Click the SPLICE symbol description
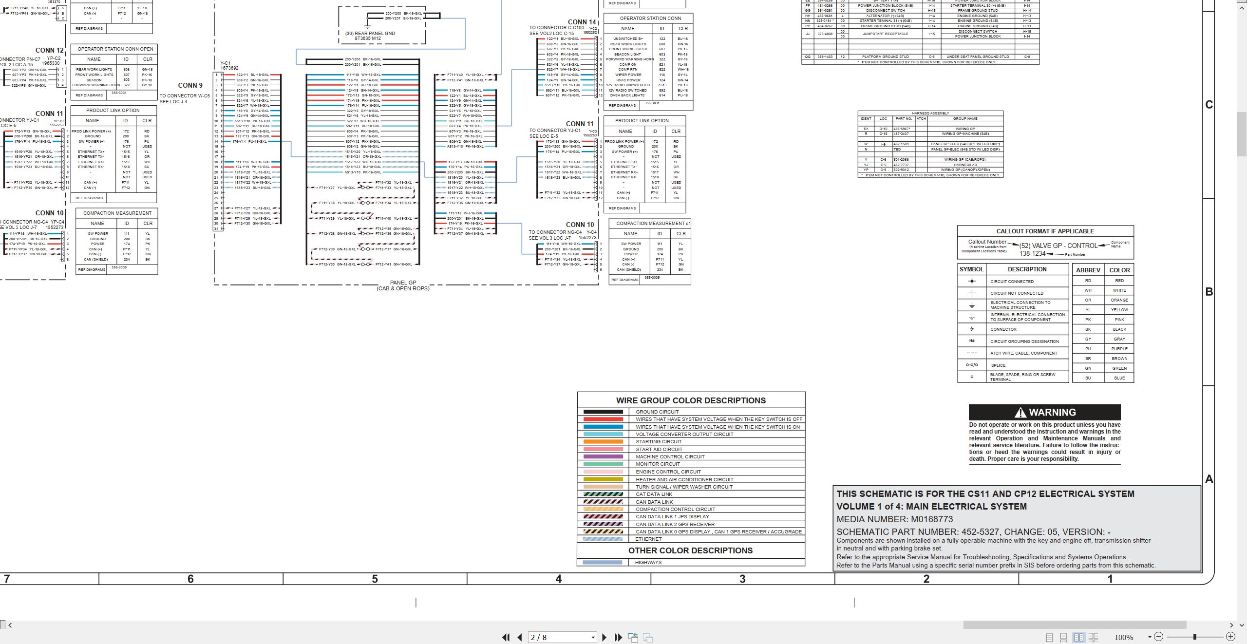The height and width of the screenshot is (644, 1247). pos(998,365)
